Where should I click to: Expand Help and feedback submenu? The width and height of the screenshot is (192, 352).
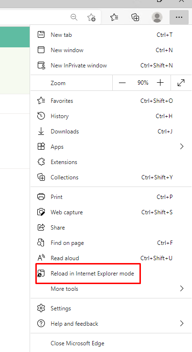(x=111, y=323)
